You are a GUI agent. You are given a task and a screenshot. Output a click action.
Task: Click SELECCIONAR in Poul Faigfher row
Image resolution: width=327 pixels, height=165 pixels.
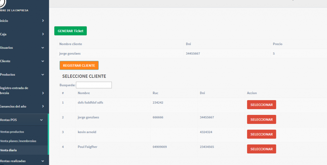tap(261, 149)
